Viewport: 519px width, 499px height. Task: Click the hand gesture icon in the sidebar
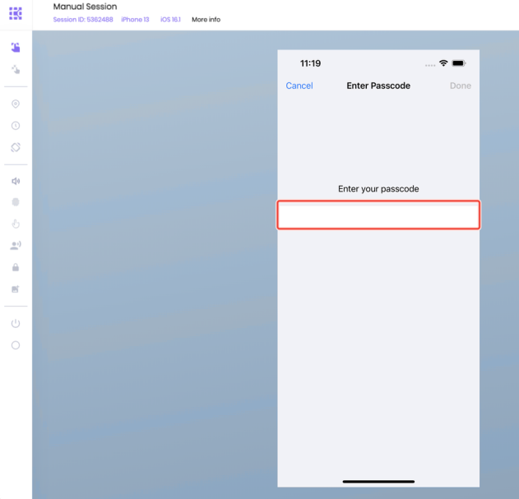pyautogui.click(x=16, y=224)
